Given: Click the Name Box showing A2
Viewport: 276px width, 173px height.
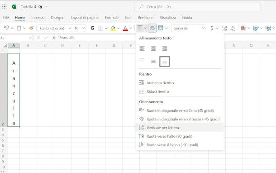Looking at the screenshot, I should tap(16, 38).
